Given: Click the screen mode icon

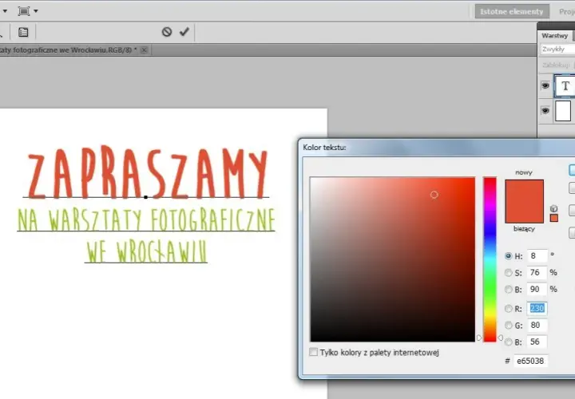Looking at the screenshot, I should (24, 11).
